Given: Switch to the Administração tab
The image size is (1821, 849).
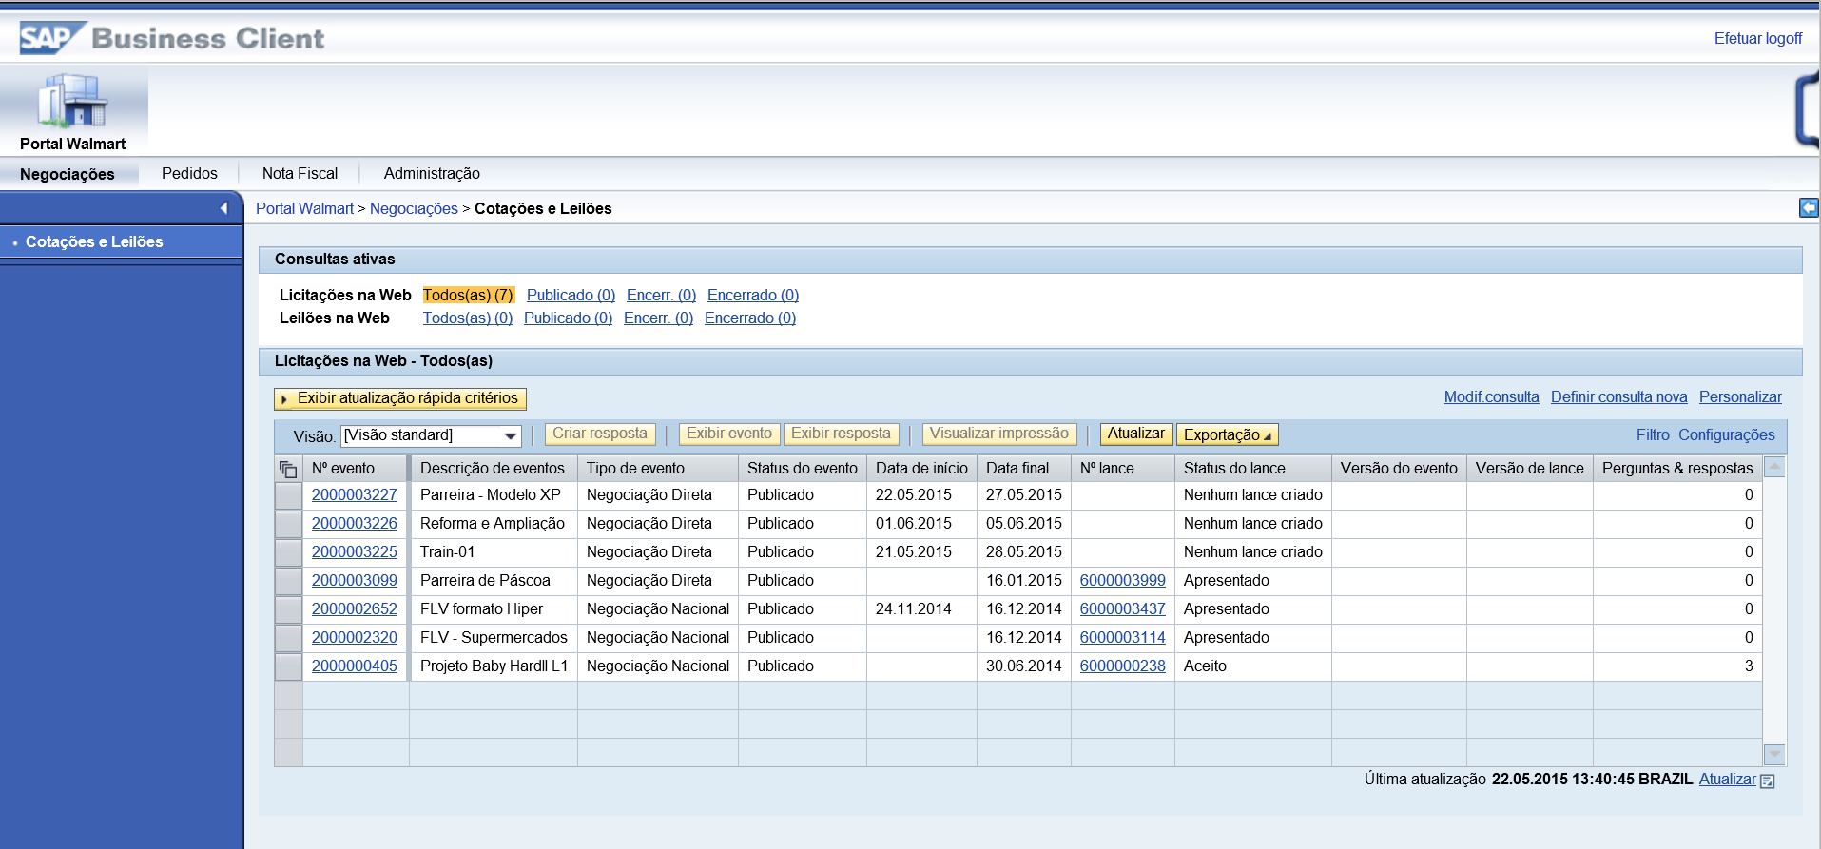Looking at the screenshot, I should point(432,173).
